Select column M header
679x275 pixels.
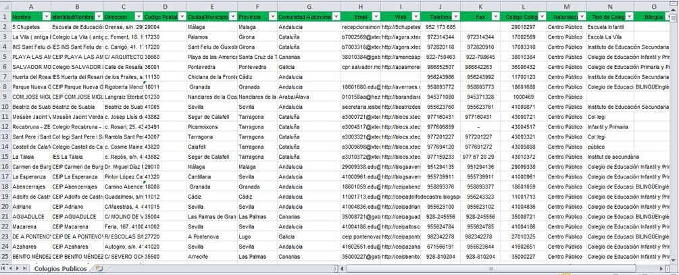coord(566,7)
